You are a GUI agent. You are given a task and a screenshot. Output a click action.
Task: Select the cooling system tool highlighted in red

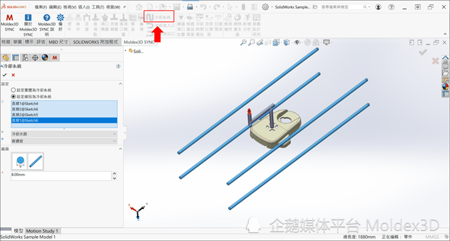pos(159,17)
